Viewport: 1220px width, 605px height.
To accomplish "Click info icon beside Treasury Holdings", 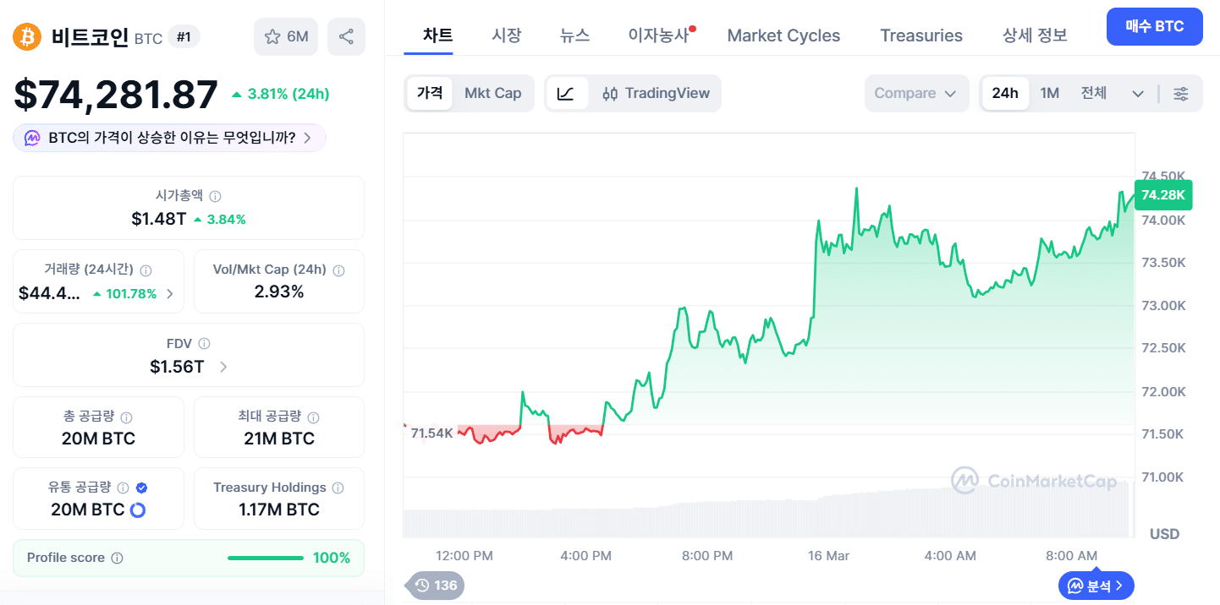I will [338, 488].
